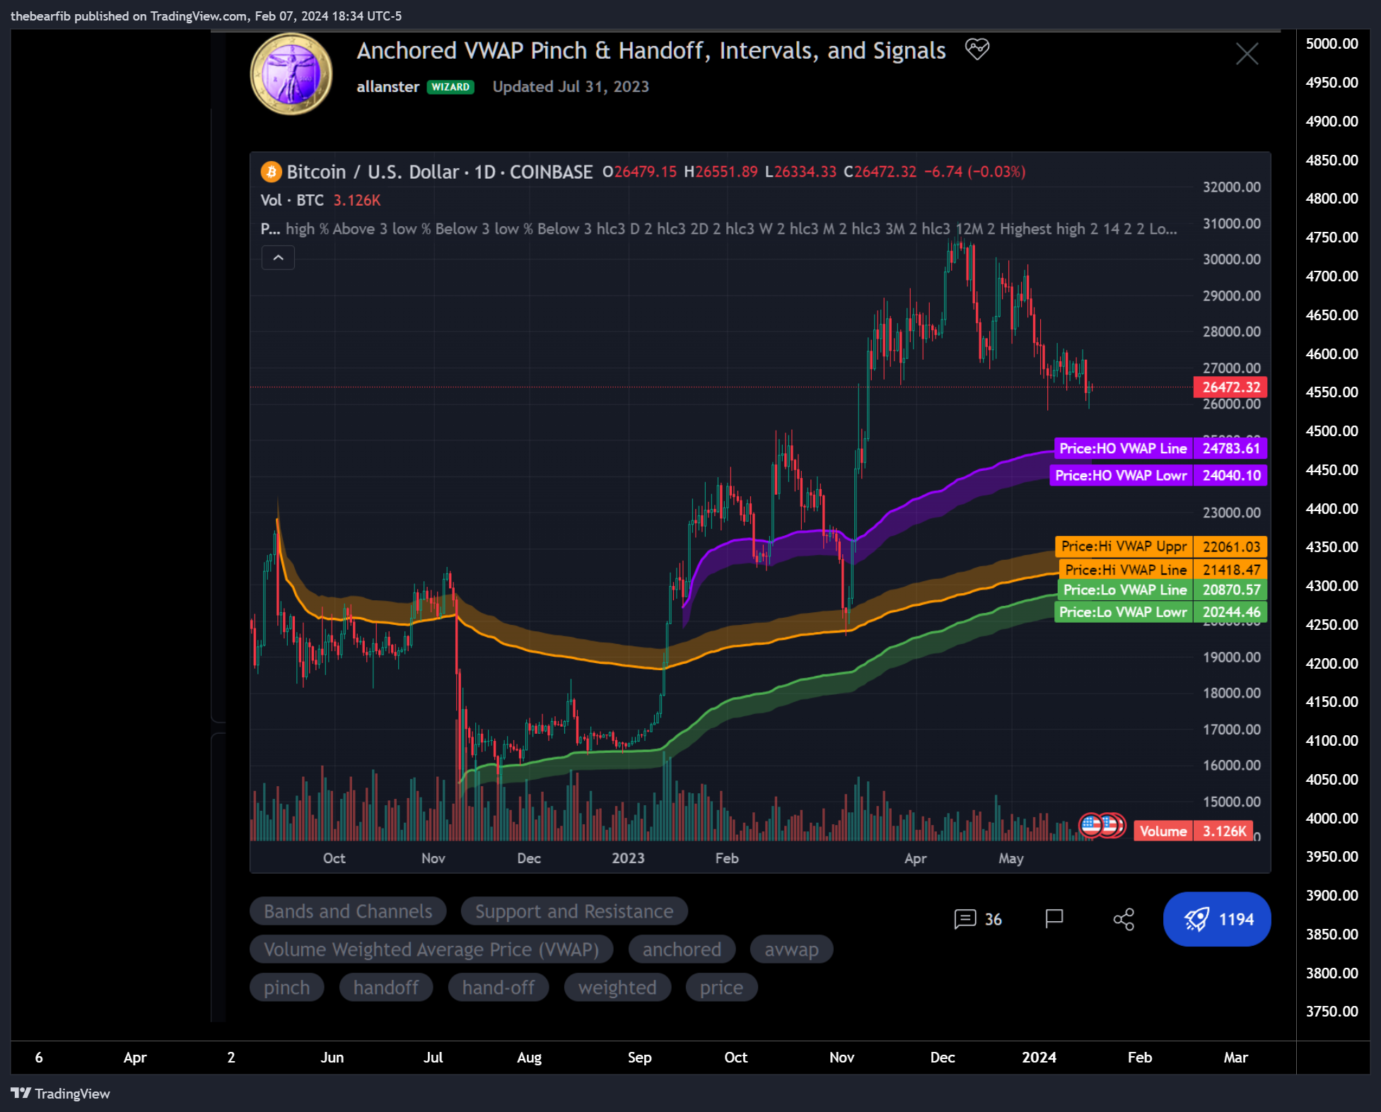The height and width of the screenshot is (1112, 1381).
Task: Select the weighted tag
Action: (617, 988)
